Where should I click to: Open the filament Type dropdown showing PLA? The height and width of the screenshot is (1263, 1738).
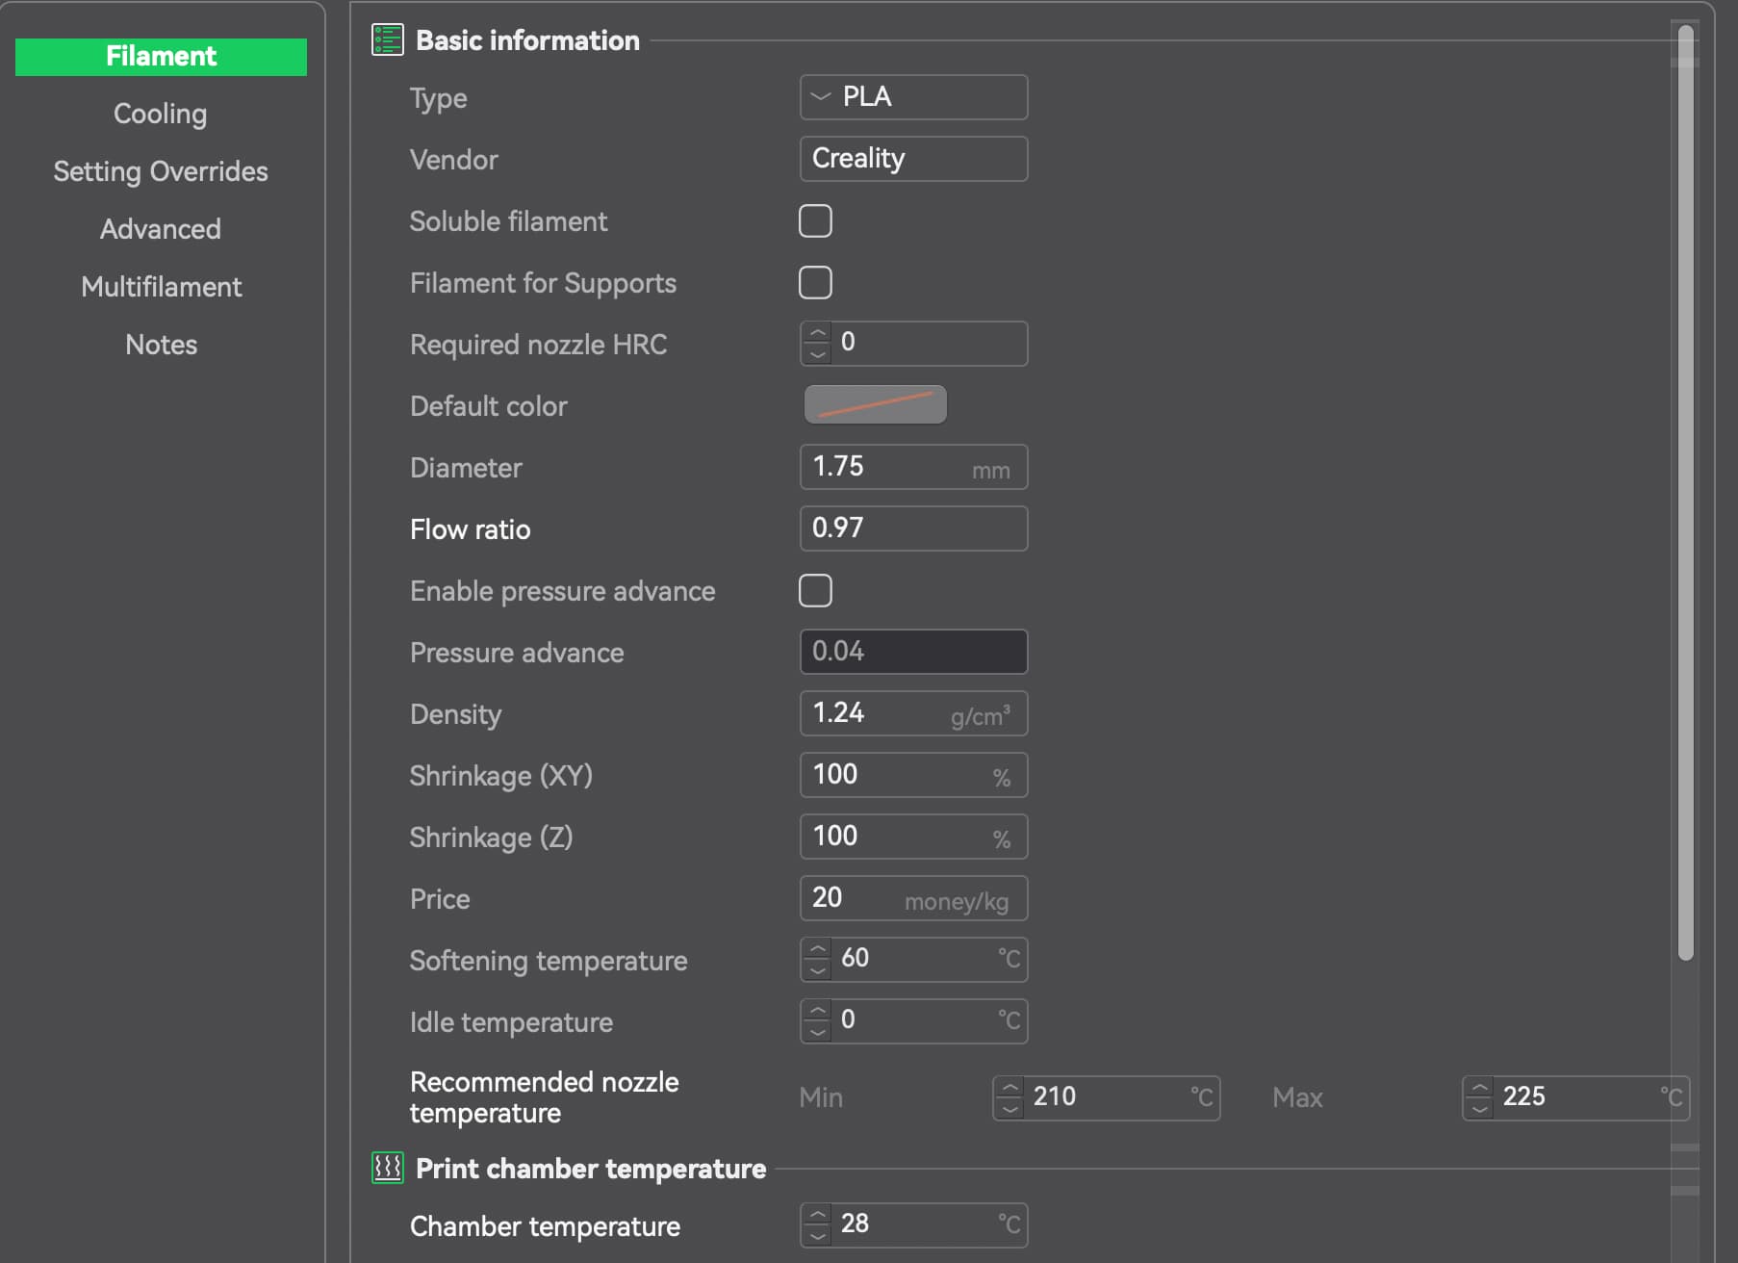tap(913, 97)
